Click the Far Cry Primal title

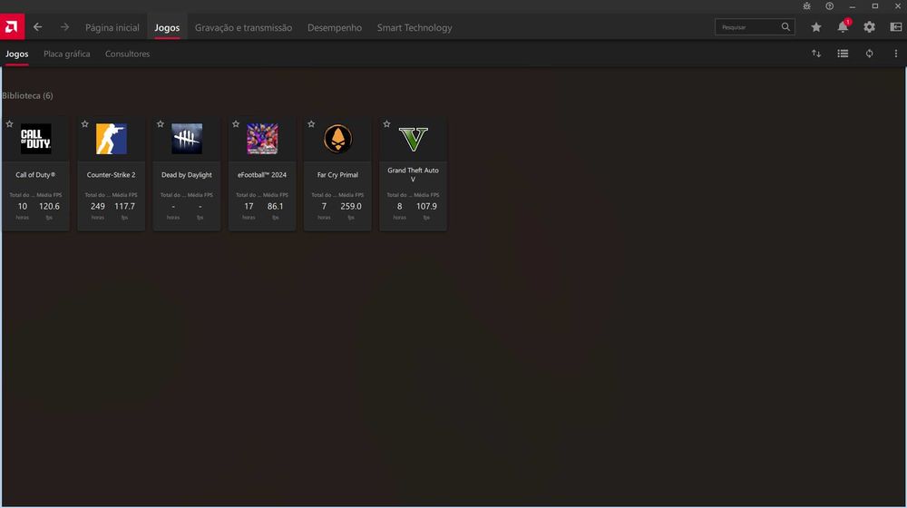(337, 175)
